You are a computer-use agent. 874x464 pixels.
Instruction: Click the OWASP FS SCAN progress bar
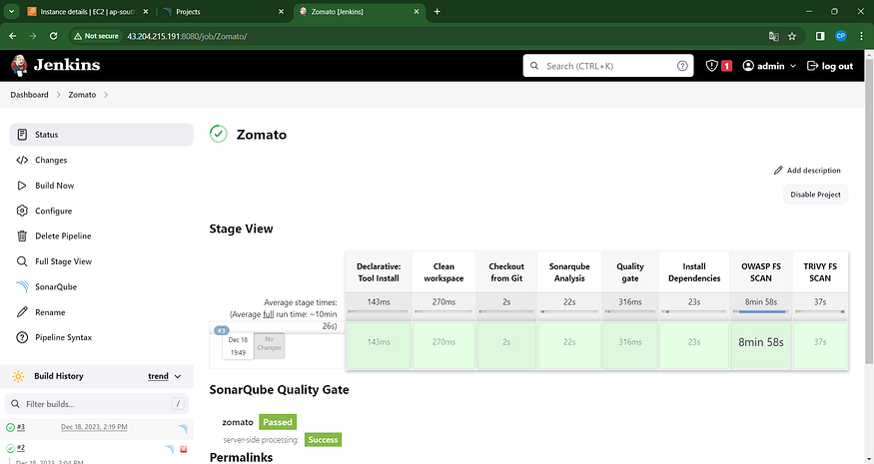(x=761, y=312)
